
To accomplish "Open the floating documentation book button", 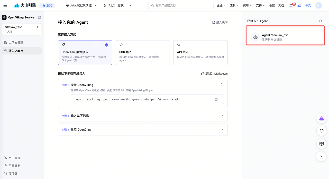I will (x=321, y=144).
